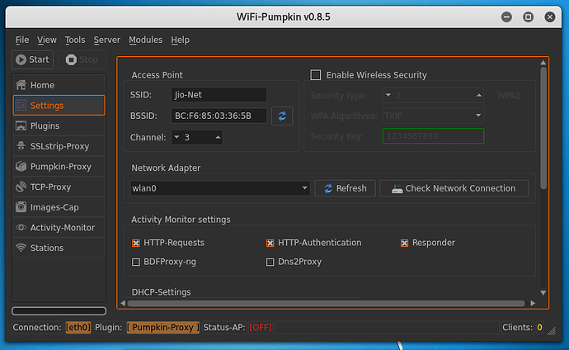Viewport: 569px width, 350px height.
Task: Enable the Dns2Proxy checkbox
Action: click(270, 262)
